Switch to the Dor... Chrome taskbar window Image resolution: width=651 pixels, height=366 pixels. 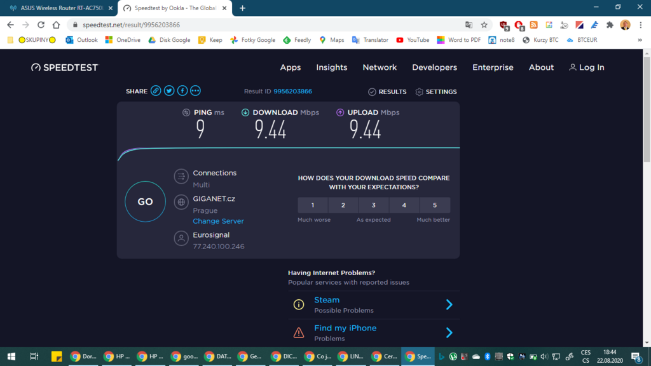83,356
